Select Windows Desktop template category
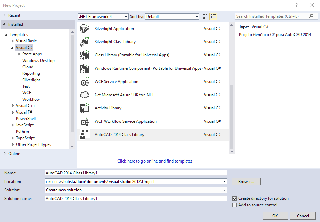 (x=38, y=61)
